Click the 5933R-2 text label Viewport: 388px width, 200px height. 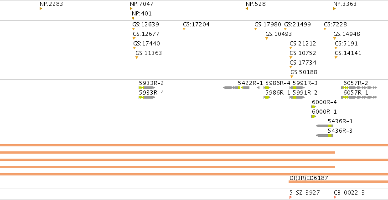pos(151,83)
